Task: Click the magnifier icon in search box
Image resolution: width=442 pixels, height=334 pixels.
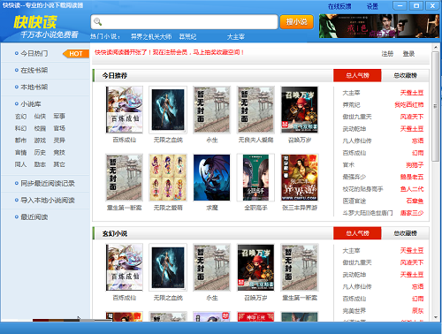Action: [x=97, y=21]
